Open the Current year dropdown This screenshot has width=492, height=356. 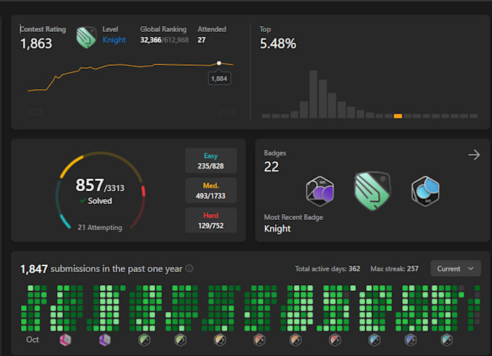[x=456, y=268]
